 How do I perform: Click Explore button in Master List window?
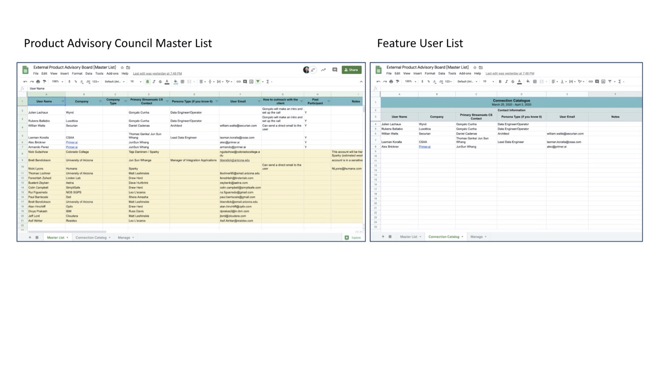coord(353,238)
